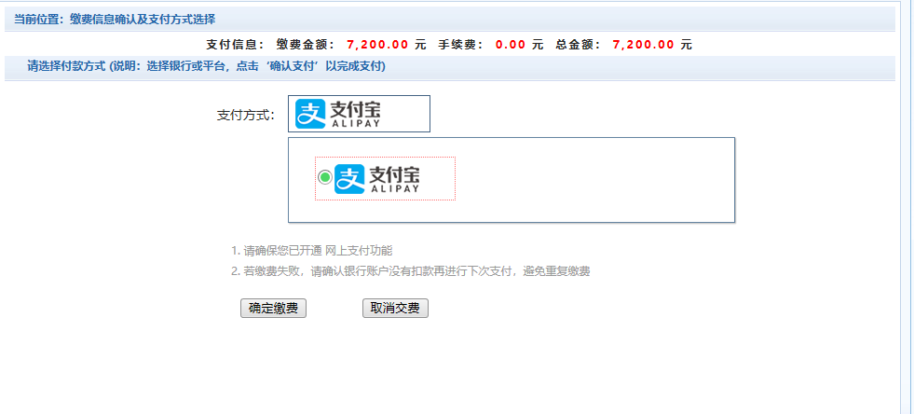Click the 请选择付款方式 instruction heading
Screen dimensions: 914x414
(x=206, y=66)
